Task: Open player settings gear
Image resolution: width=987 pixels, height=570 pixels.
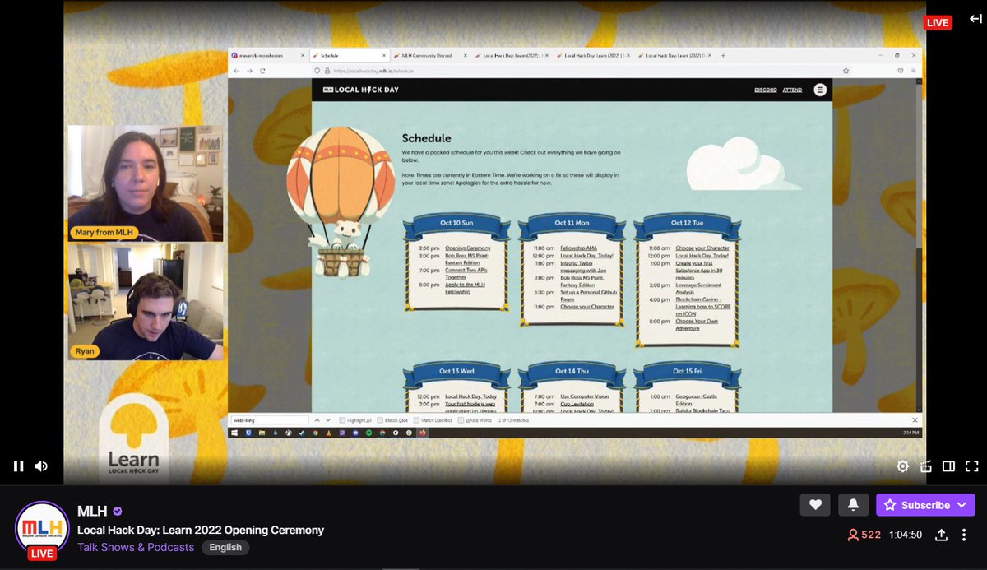Action: click(902, 466)
